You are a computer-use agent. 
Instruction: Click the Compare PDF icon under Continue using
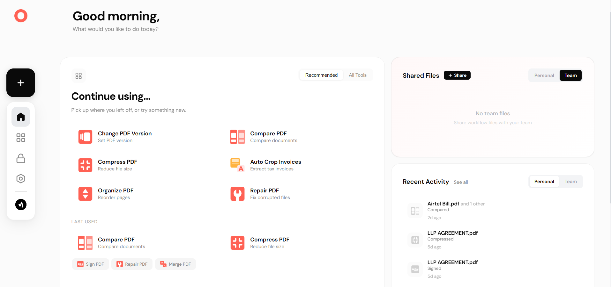coord(237,137)
